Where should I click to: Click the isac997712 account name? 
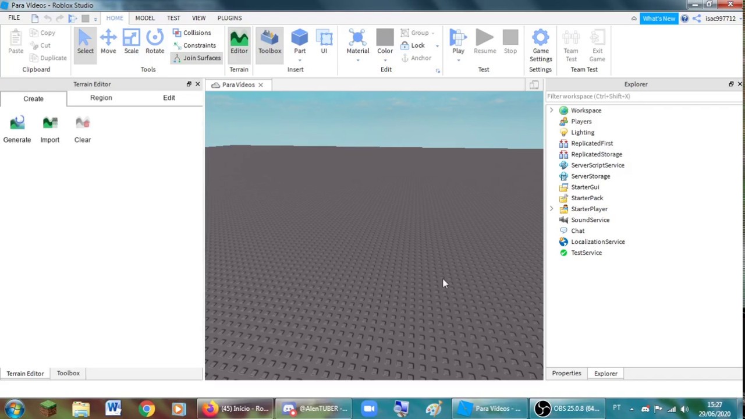tap(720, 19)
